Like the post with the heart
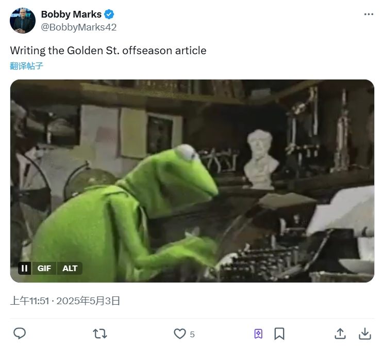 click(179, 334)
